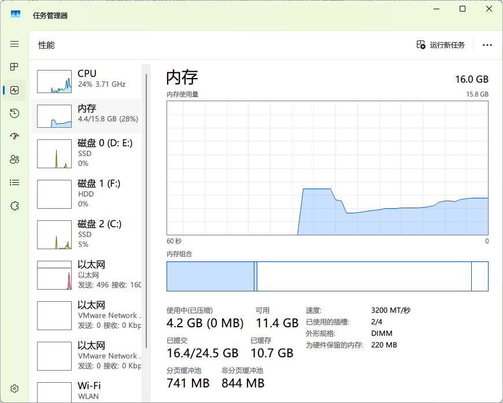Click the Task Manager app icon in title bar
This screenshot has width=503, height=403.
[x=16, y=14]
